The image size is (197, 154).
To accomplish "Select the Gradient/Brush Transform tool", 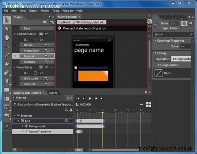I will click(x=7, y=72).
